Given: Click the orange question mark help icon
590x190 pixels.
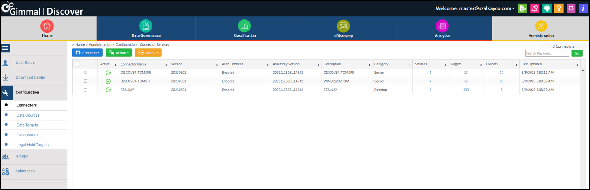Looking at the screenshot, I should (x=559, y=8).
